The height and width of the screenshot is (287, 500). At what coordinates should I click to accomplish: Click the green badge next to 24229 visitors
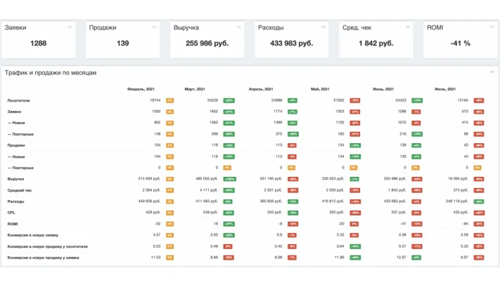coord(229,100)
